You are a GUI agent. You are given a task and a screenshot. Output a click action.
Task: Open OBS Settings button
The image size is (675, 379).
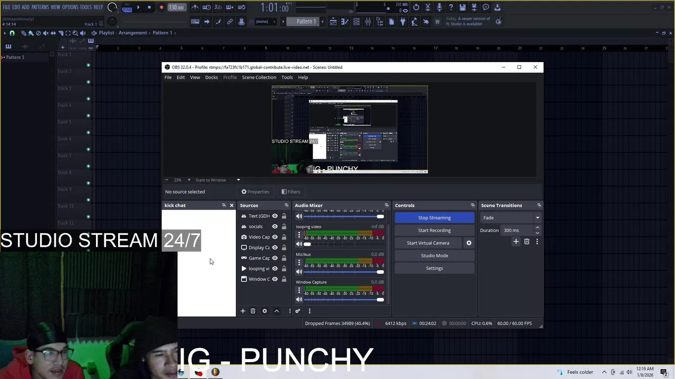coord(435,268)
